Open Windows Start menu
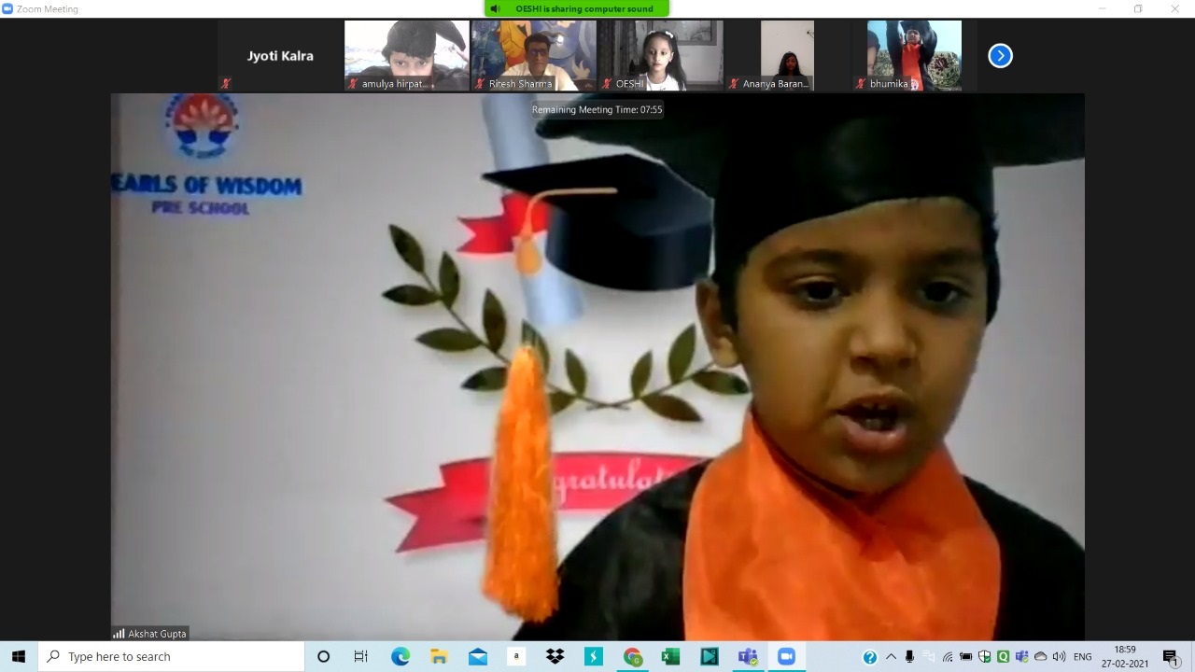Viewport: 1195px width, 672px height. pyautogui.click(x=19, y=656)
